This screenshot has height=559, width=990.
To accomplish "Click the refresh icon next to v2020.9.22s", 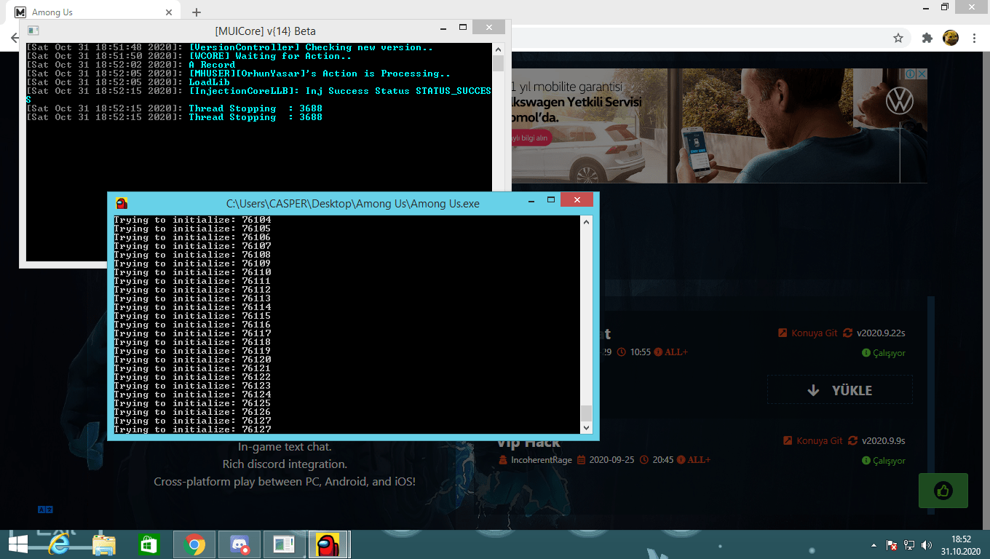I will (x=847, y=333).
